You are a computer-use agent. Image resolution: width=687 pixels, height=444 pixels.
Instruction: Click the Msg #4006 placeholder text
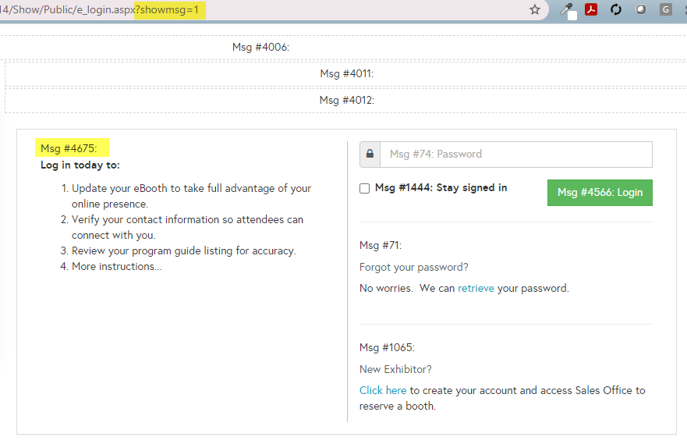[x=260, y=48]
